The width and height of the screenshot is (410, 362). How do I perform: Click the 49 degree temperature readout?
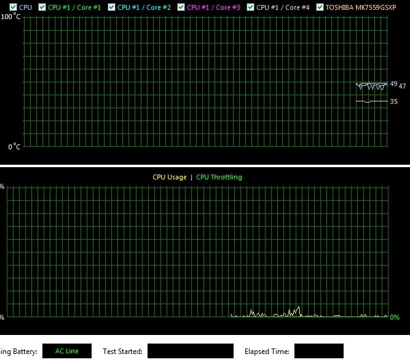tap(393, 84)
